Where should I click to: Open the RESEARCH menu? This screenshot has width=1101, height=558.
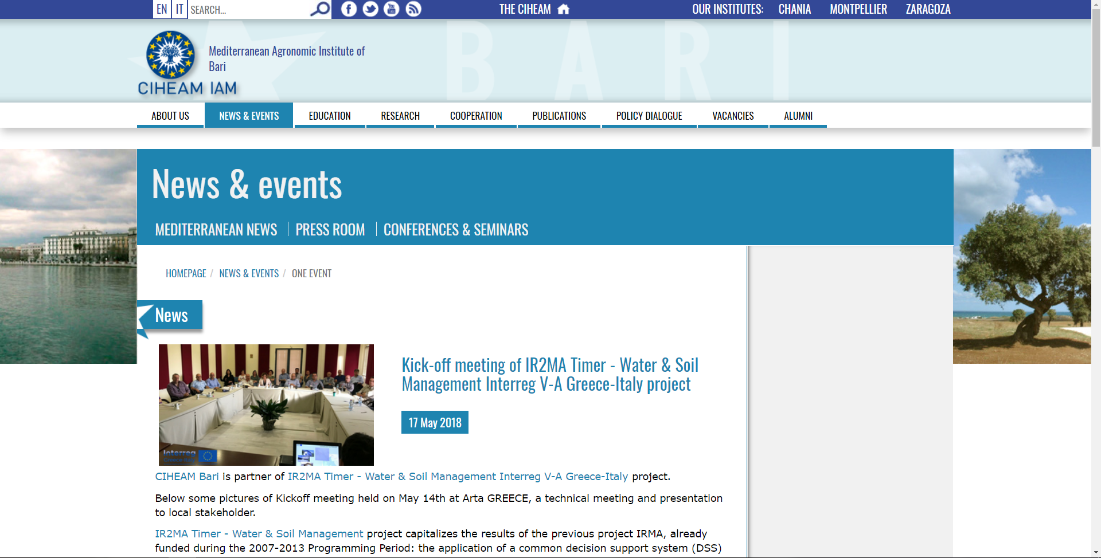tap(400, 115)
